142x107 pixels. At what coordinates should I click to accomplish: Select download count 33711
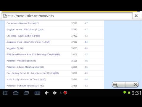click(x=74, y=79)
